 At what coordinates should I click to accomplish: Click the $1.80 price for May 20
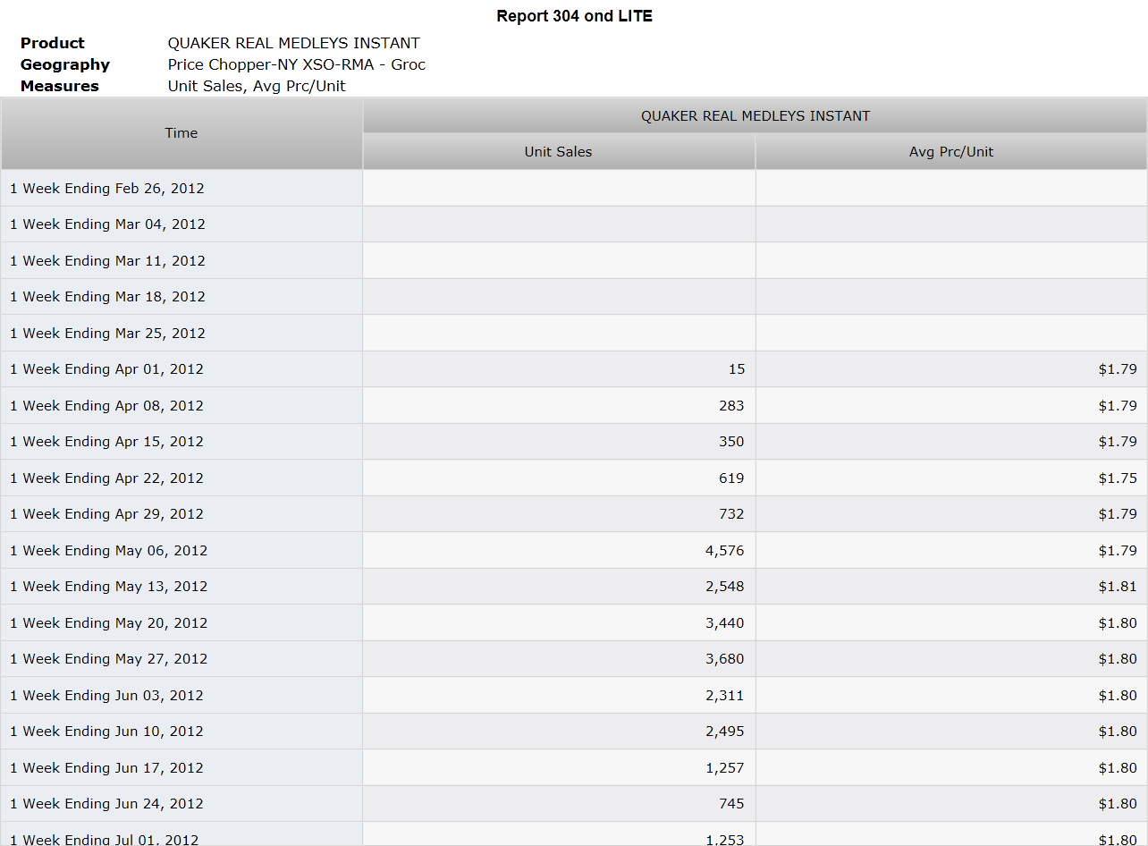(x=1118, y=623)
